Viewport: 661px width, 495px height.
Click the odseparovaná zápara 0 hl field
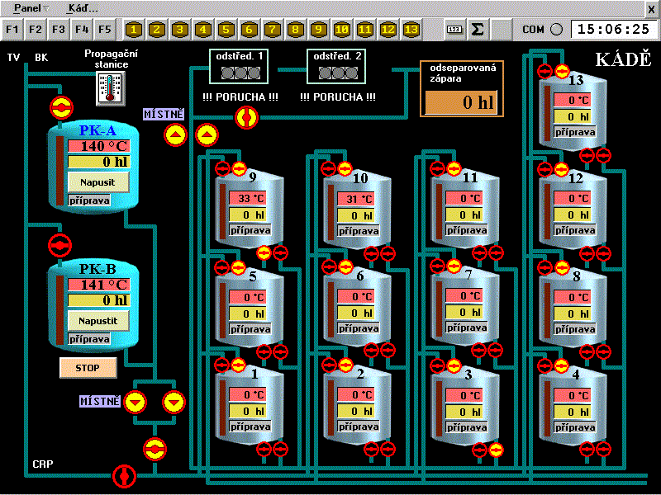click(x=461, y=102)
